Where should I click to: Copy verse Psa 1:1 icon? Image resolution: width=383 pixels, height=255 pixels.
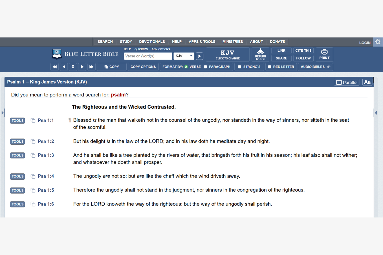(x=33, y=120)
